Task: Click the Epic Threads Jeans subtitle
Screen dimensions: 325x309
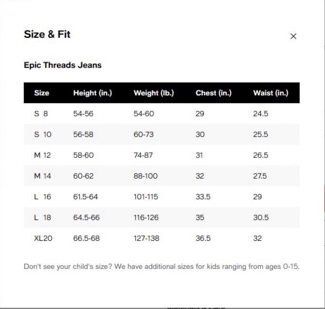Action: click(63, 65)
